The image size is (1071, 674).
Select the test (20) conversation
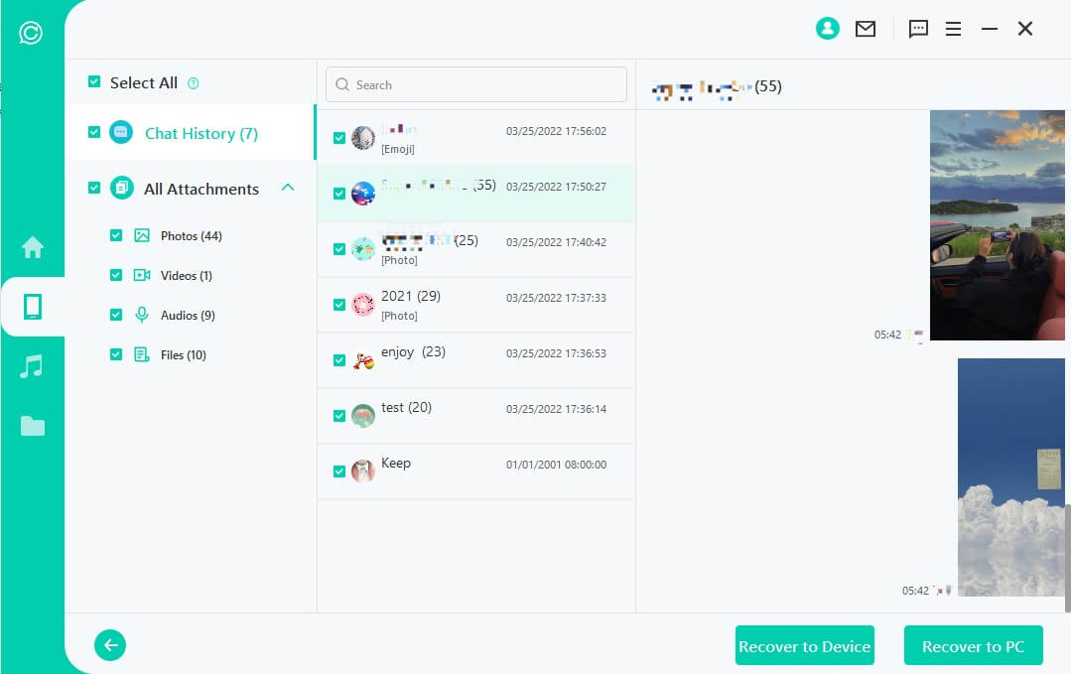tap(476, 416)
